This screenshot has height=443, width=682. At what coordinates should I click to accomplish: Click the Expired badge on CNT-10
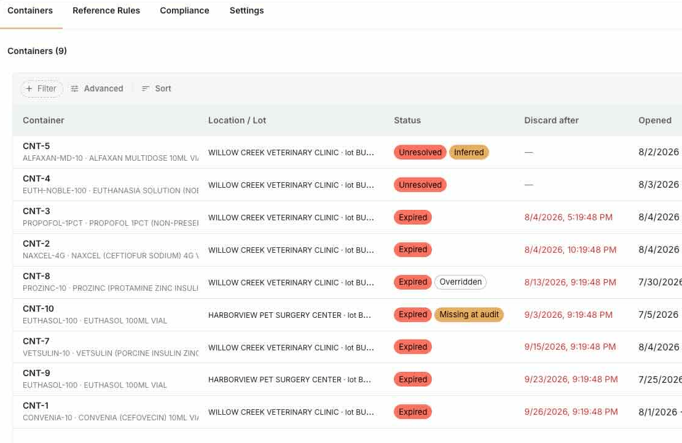click(413, 314)
